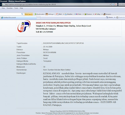The height and width of the screenshot is (115, 125).
Task: Click the Tajuk Keratan label
Action: tap(22, 43)
